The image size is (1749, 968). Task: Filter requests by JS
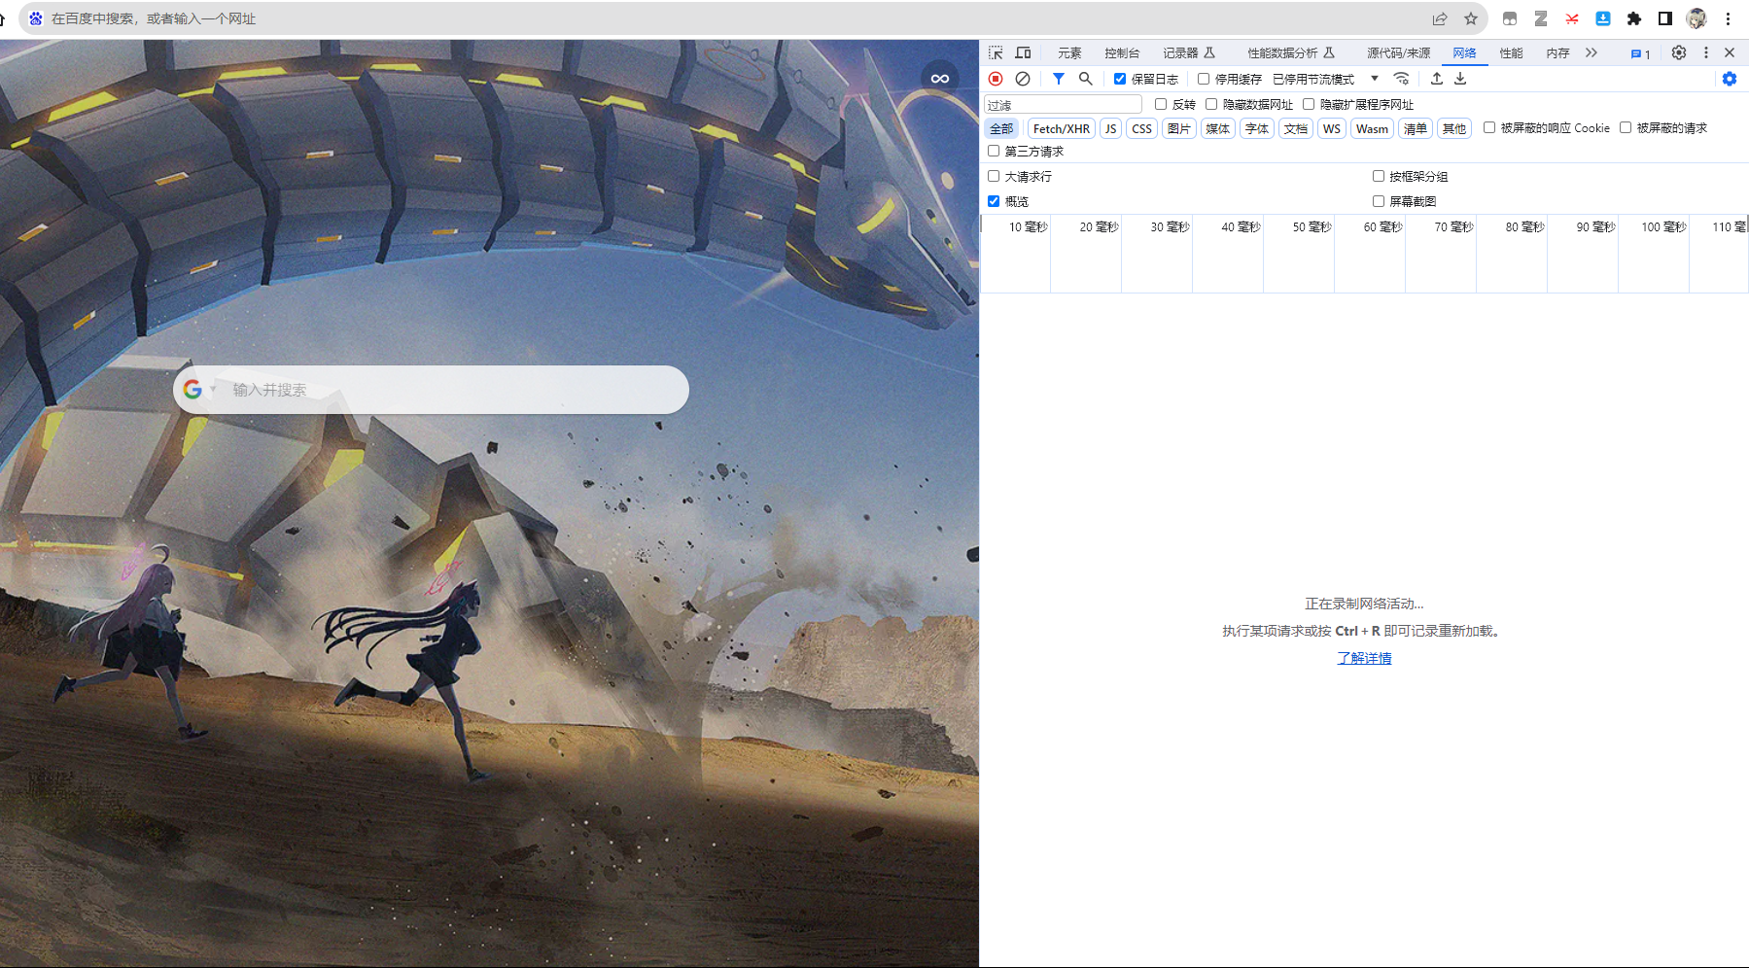(x=1111, y=128)
